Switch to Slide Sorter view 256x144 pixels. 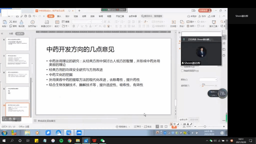(162, 126)
